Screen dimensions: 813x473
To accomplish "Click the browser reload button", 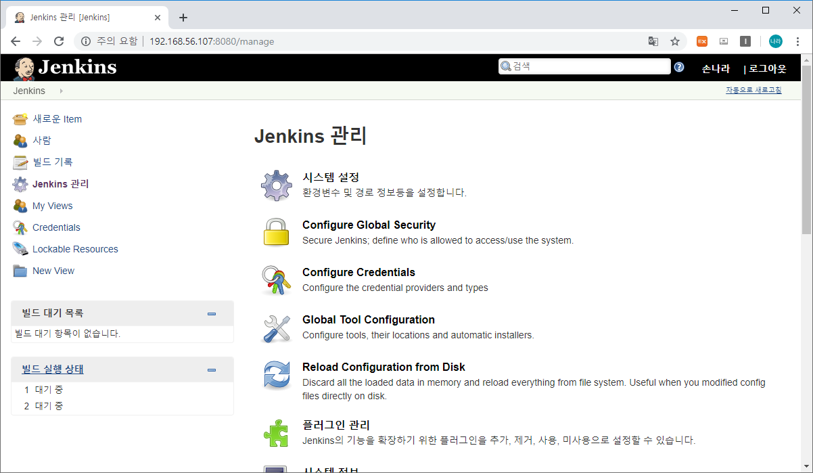I will click(59, 41).
